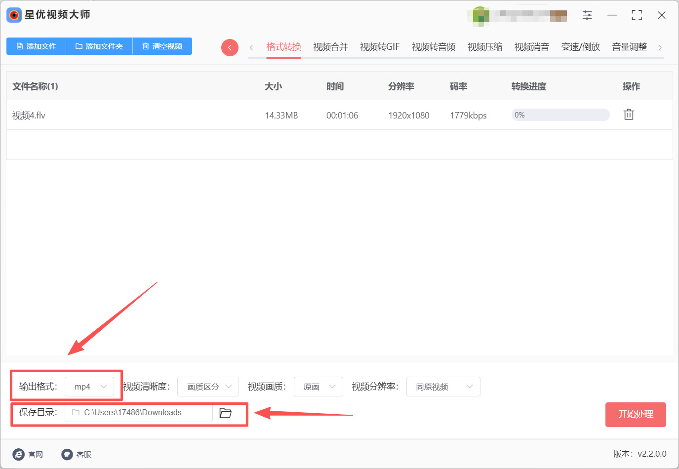The image size is (679, 469).
Task: Click the 文件名称(1) column header
Action: pyautogui.click(x=35, y=86)
